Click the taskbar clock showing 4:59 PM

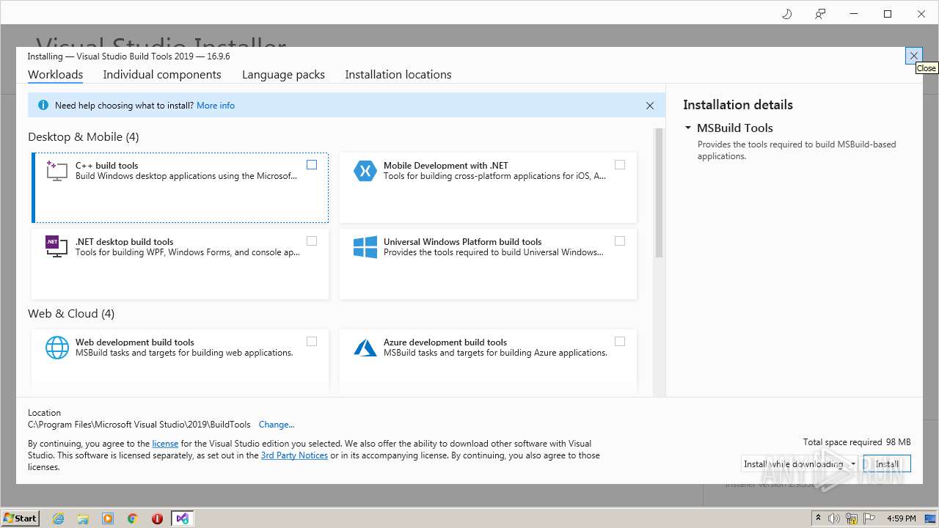pos(901,518)
